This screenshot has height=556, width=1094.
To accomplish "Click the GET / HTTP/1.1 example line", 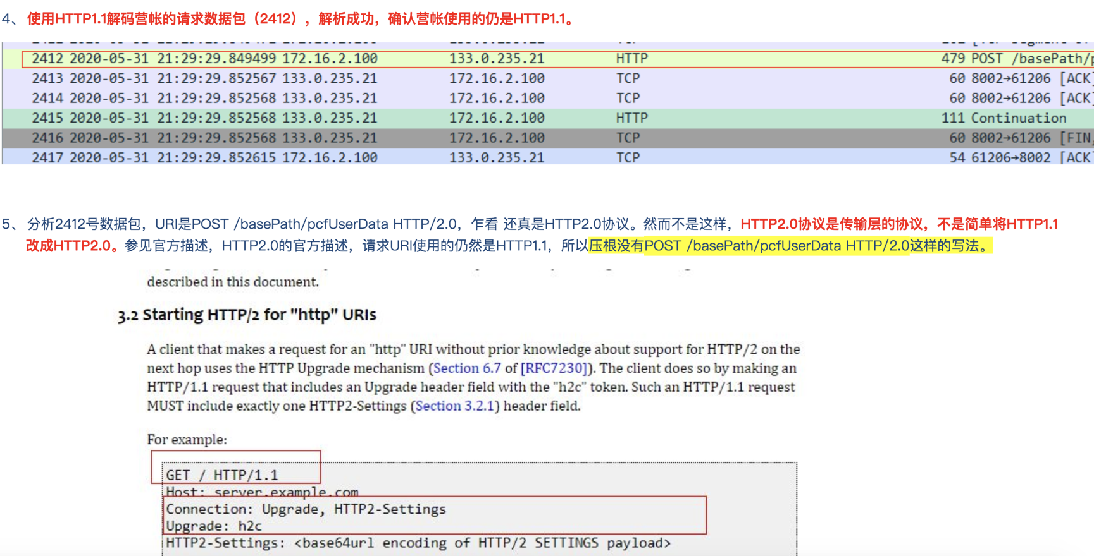I will pyautogui.click(x=222, y=475).
